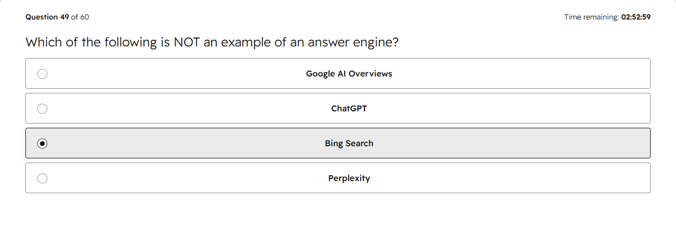Click the "of 60" total in the counter

point(80,17)
